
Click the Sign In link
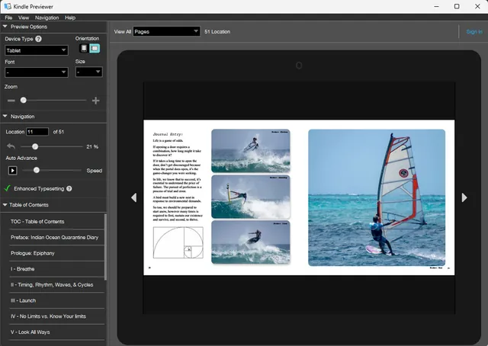(474, 32)
